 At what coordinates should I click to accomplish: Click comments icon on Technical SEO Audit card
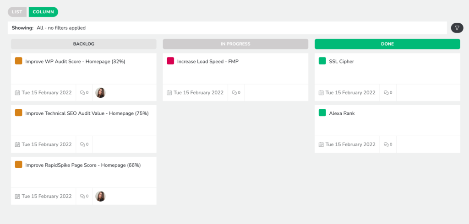[x=82, y=144]
